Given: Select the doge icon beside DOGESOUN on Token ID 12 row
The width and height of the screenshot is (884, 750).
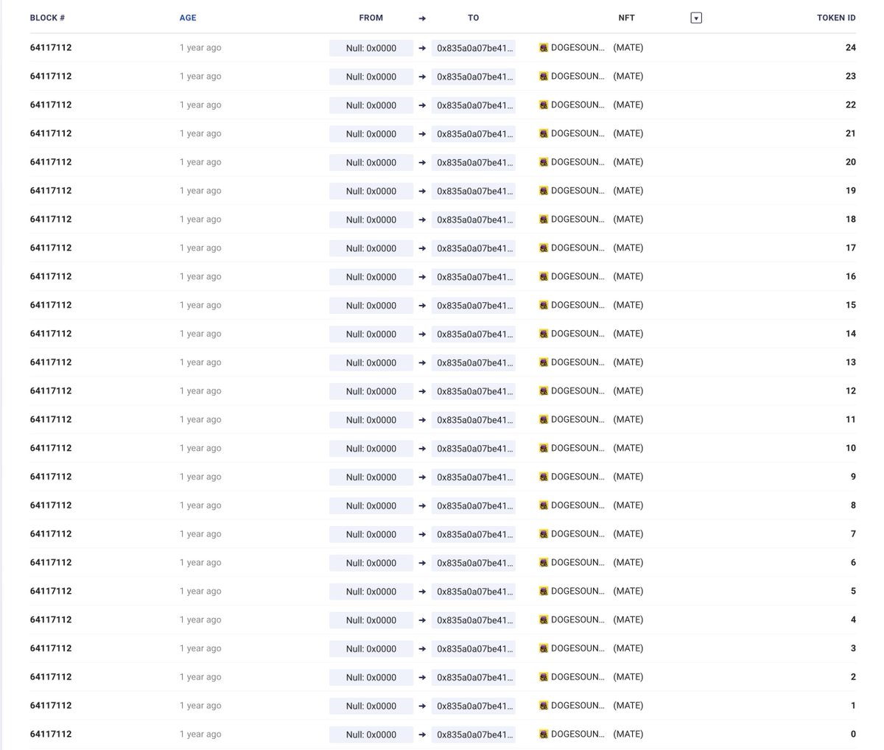Looking at the screenshot, I should 544,390.
